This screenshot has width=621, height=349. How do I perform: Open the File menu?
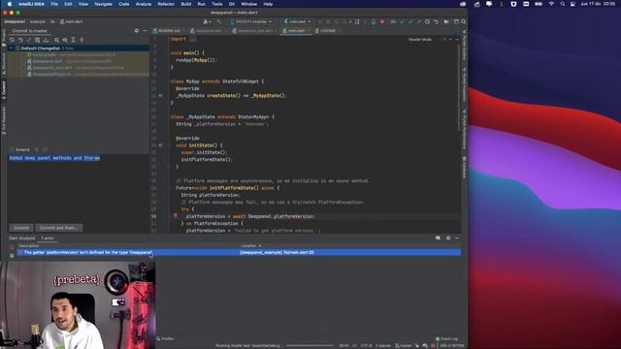[54, 4]
